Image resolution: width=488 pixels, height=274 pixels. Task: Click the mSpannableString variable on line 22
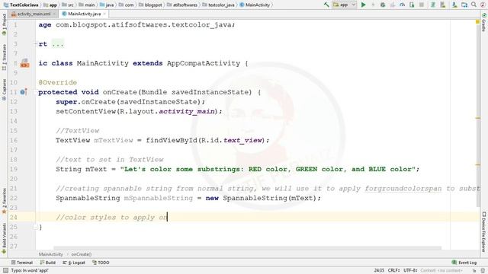coord(159,198)
